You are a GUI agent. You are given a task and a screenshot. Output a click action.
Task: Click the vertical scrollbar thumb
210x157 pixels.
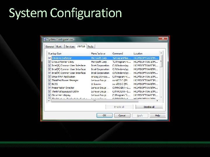point(161,61)
